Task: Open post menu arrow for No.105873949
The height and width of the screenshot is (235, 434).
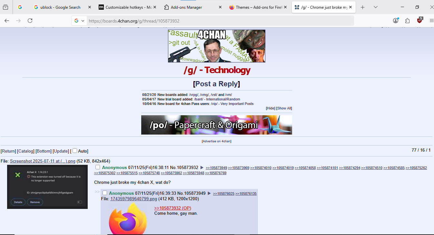Action: [209, 193]
